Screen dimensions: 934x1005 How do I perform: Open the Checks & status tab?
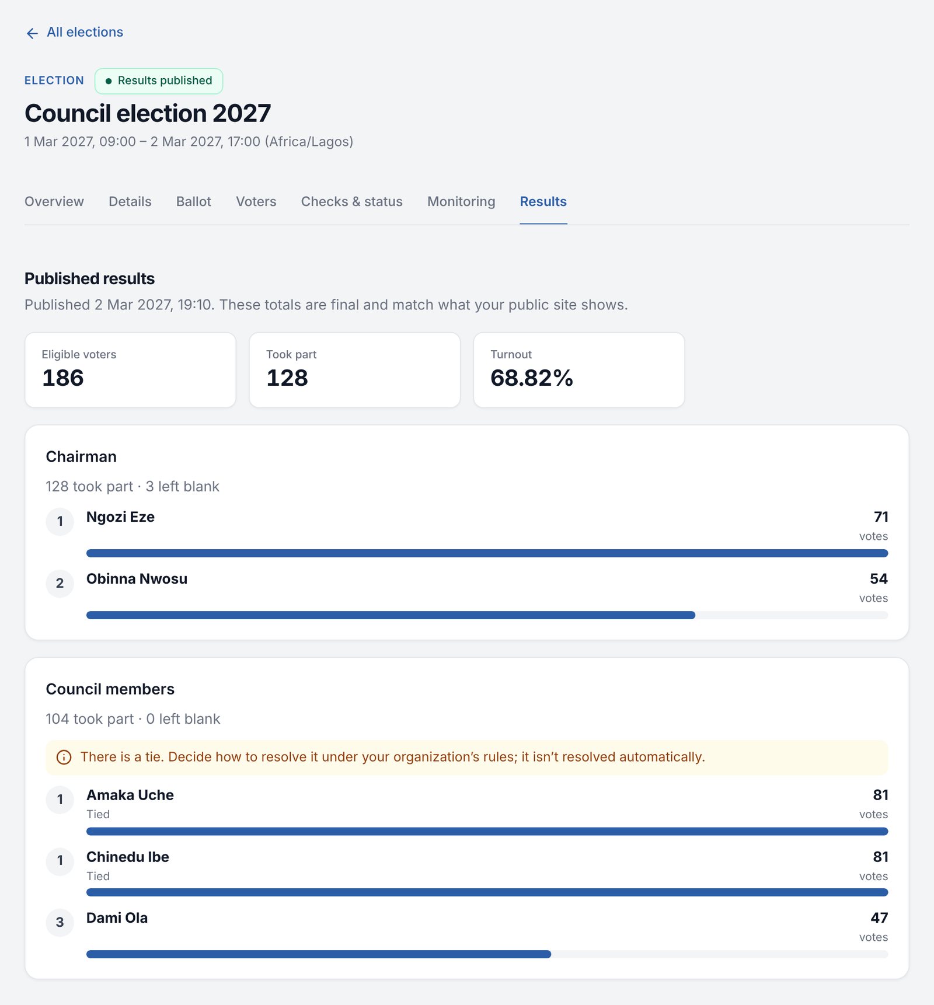(352, 202)
